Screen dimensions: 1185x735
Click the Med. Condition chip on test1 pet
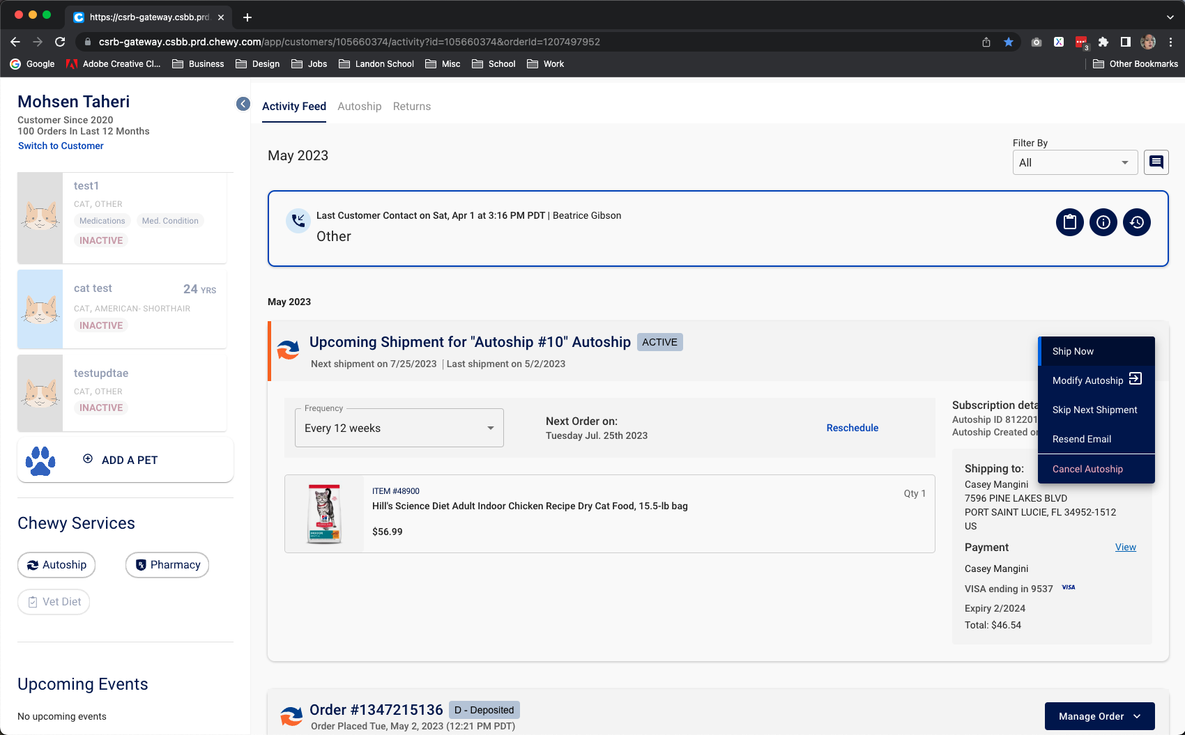[170, 221]
